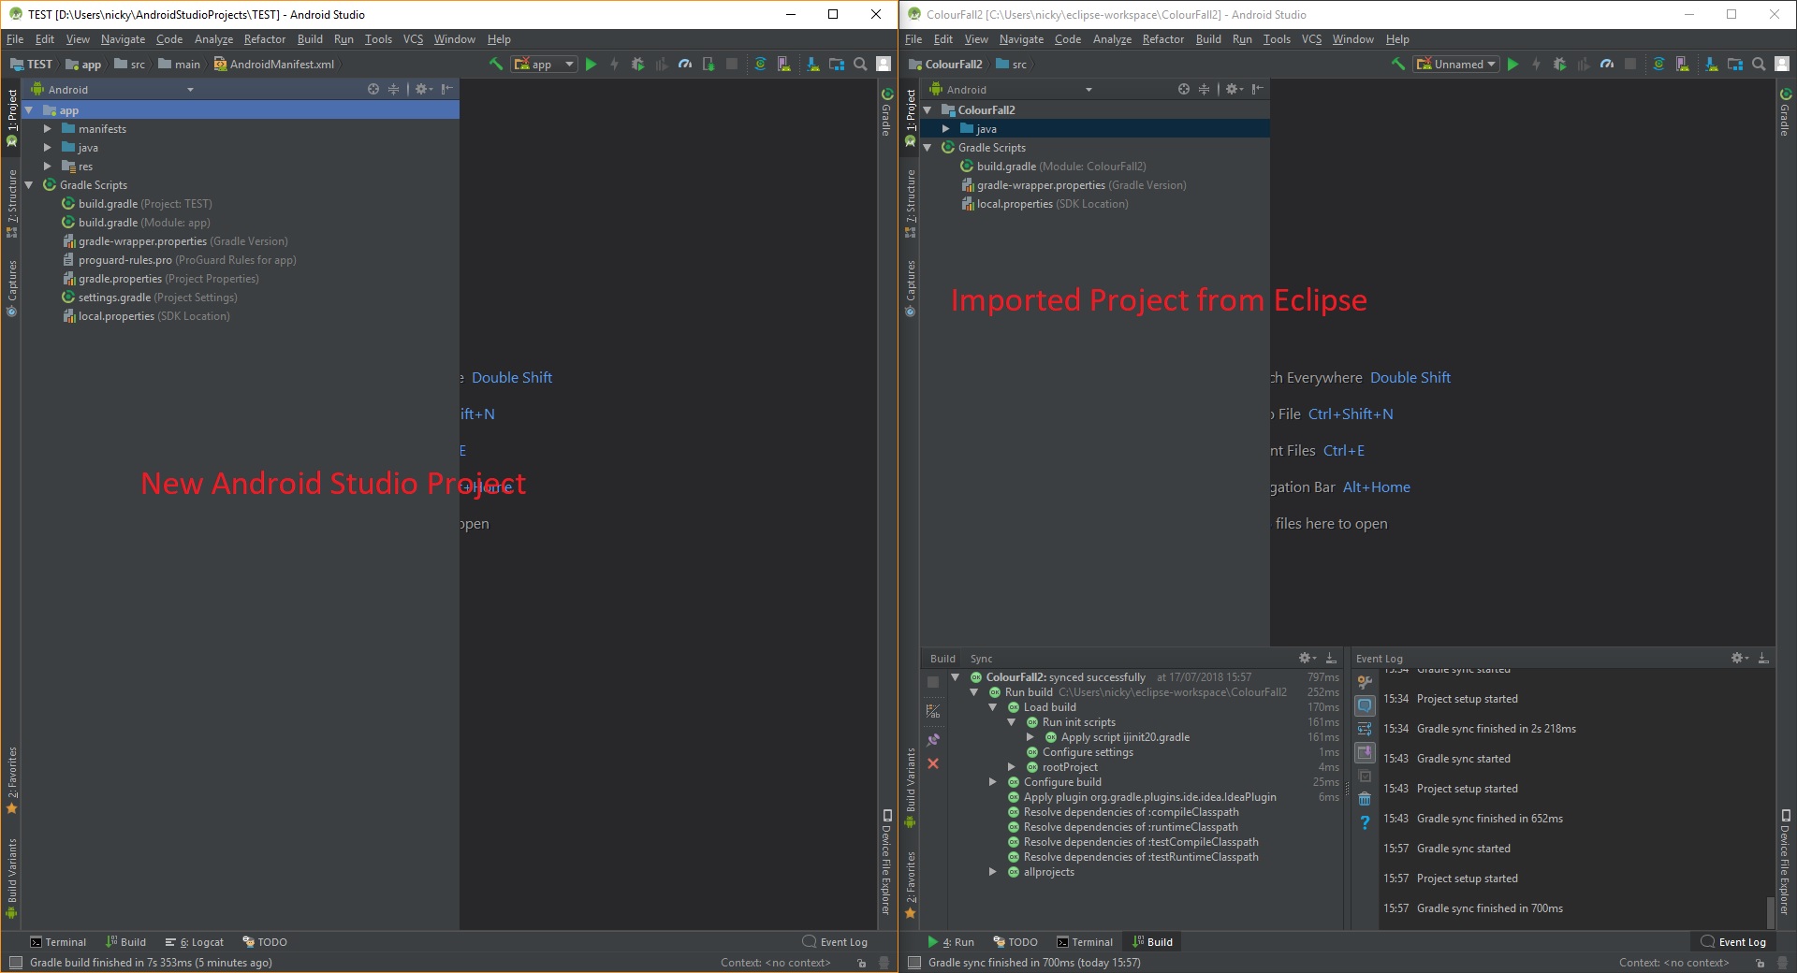This screenshot has width=1797, height=973.
Task: Open Logcat tab in TEST window
Action: 195,942
